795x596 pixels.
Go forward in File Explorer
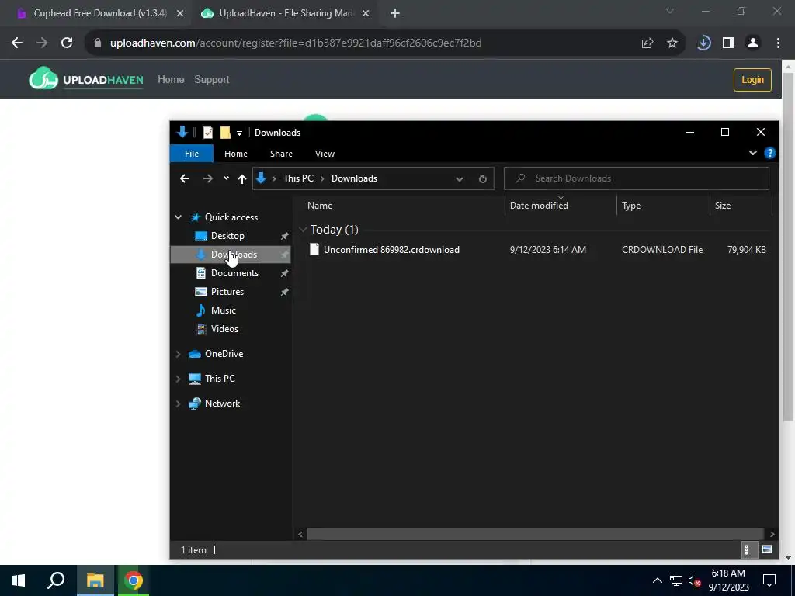207,178
